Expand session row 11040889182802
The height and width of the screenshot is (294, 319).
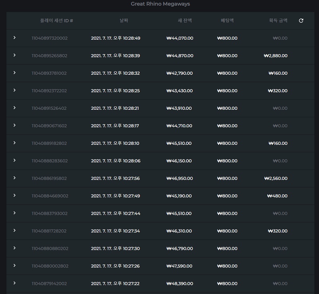(14, 143)
